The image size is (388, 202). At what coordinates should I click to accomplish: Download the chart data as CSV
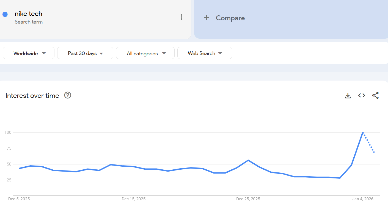[x=348, y=95]
